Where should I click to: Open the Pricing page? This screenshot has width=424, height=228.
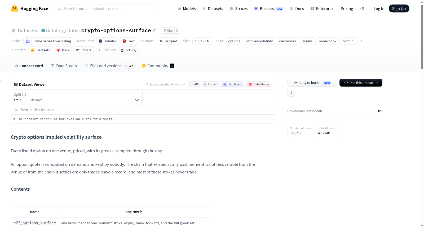[347, 8]
